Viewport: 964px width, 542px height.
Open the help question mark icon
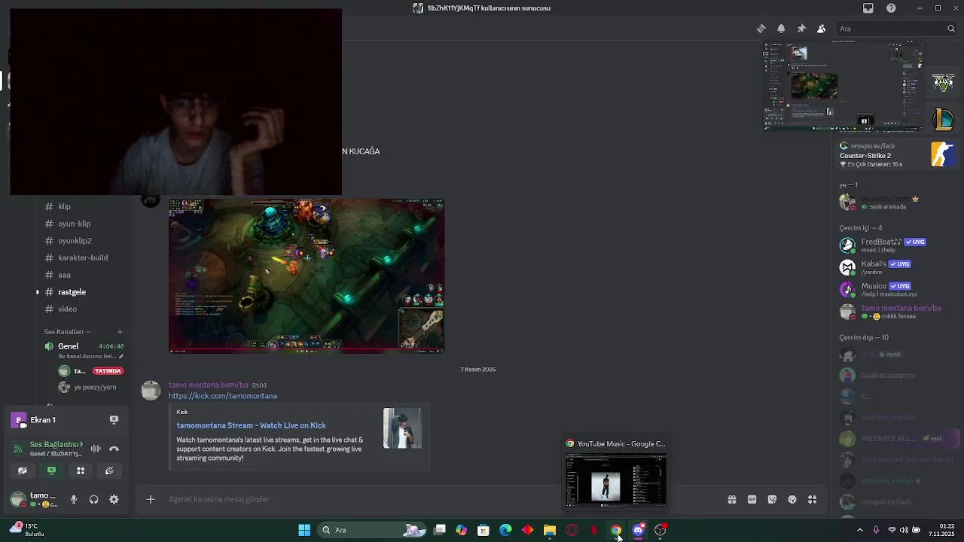pos(891,8)
